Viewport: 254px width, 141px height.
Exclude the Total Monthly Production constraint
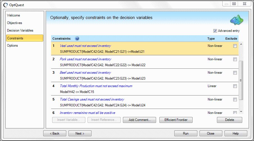pyautogui.click(x=235, y=86)
